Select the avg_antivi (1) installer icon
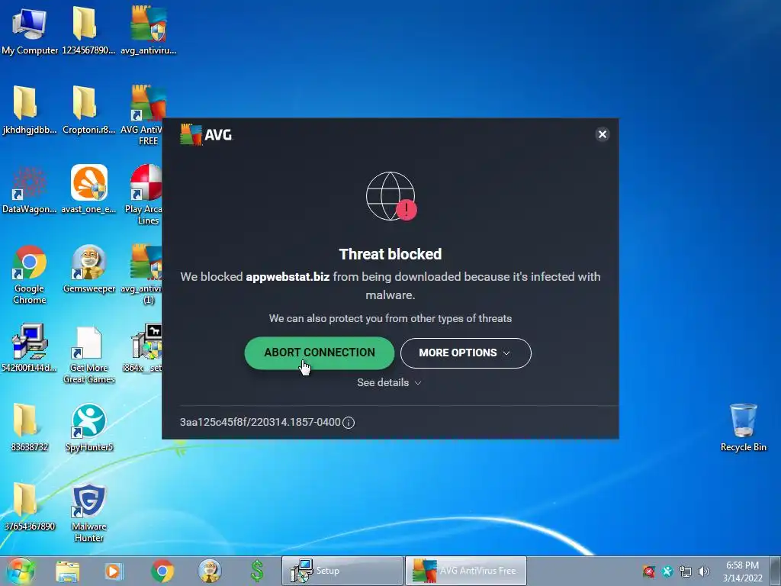The height and width of the screenshot is (586, 781). (x=144, y=274)
